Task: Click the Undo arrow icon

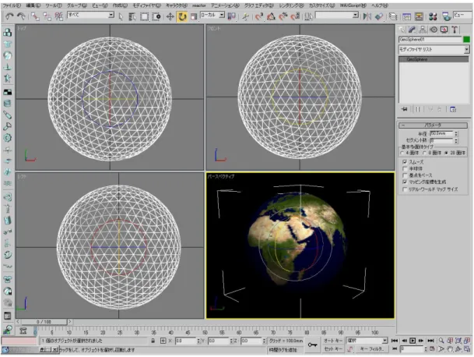Action: 9,16
